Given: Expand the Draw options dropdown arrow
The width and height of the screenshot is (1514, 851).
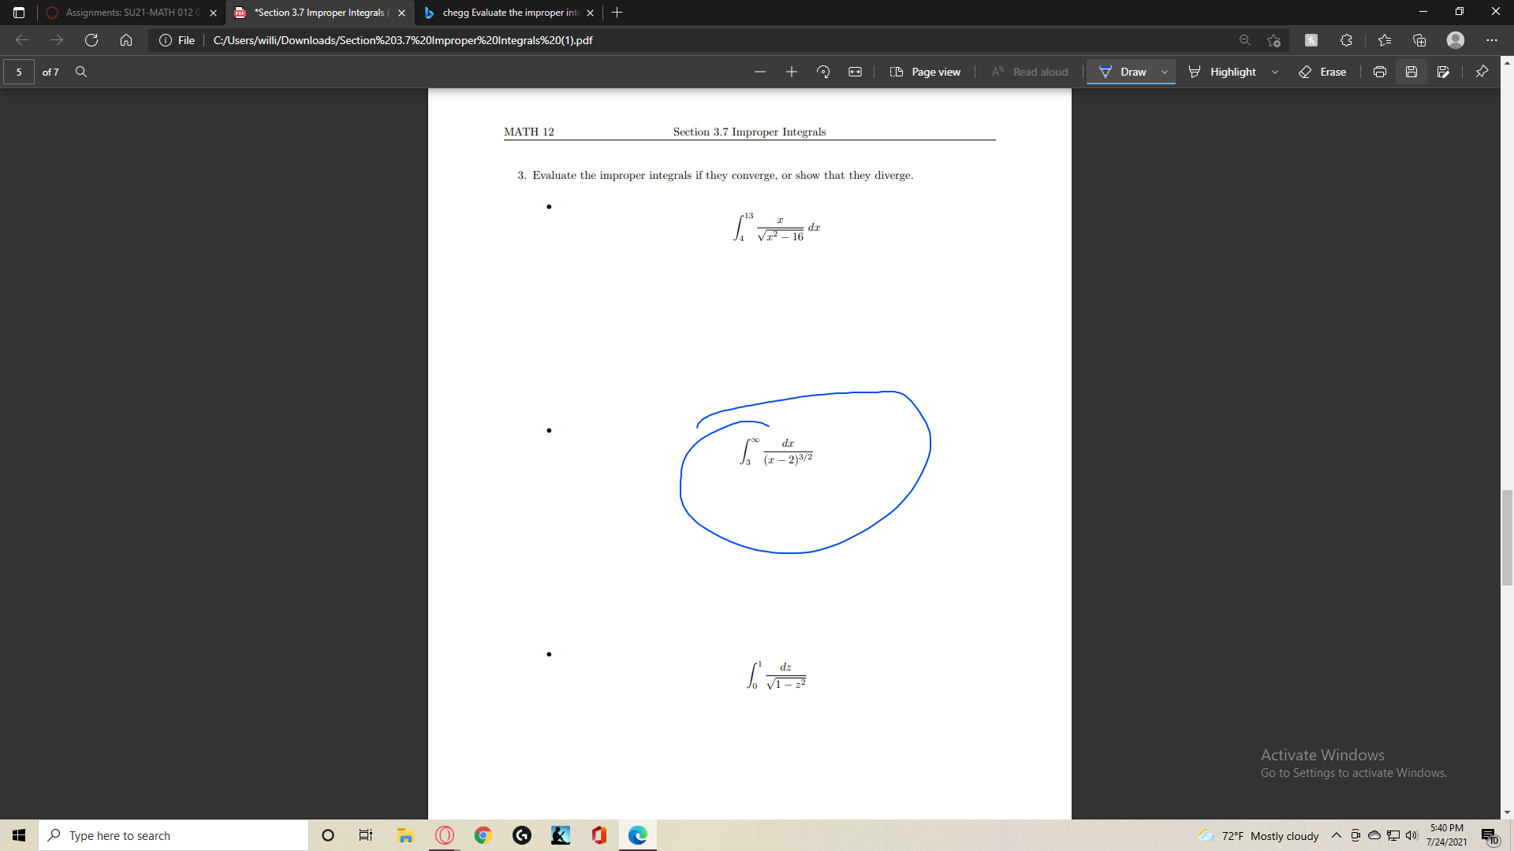Looking at the screenshot, I should click(1165, 72).
